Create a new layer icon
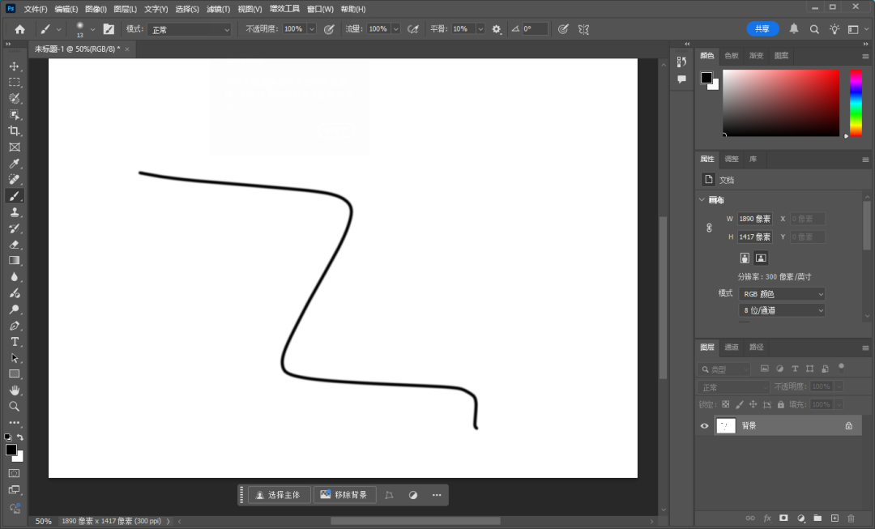This screenshot has width=875, height=529. (834, 518)
